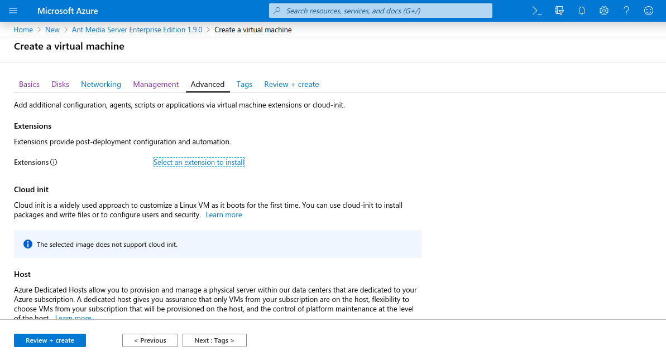Screen dimensions: 666x356
Task: Click the info icon beside Extensions
Action: coord(54,162)
